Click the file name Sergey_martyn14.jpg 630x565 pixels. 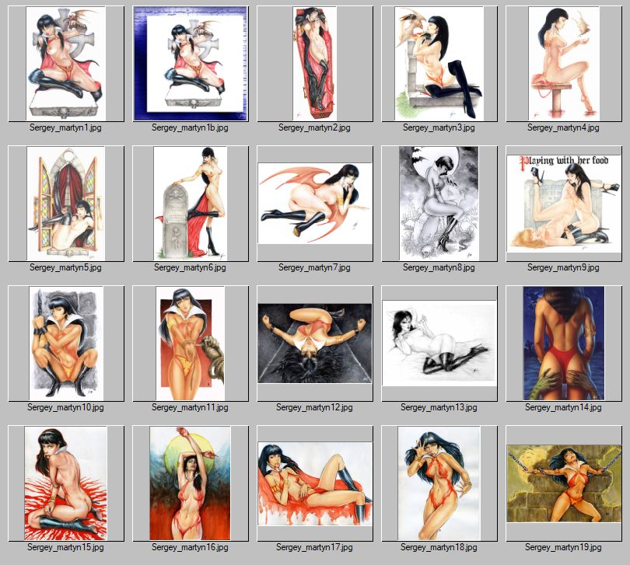point(563,407)
